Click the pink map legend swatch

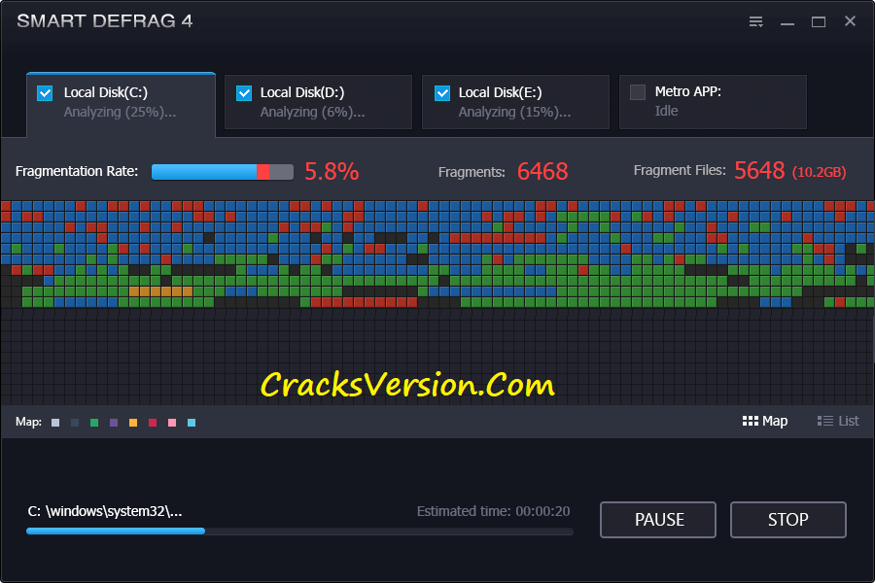[172, 423]
